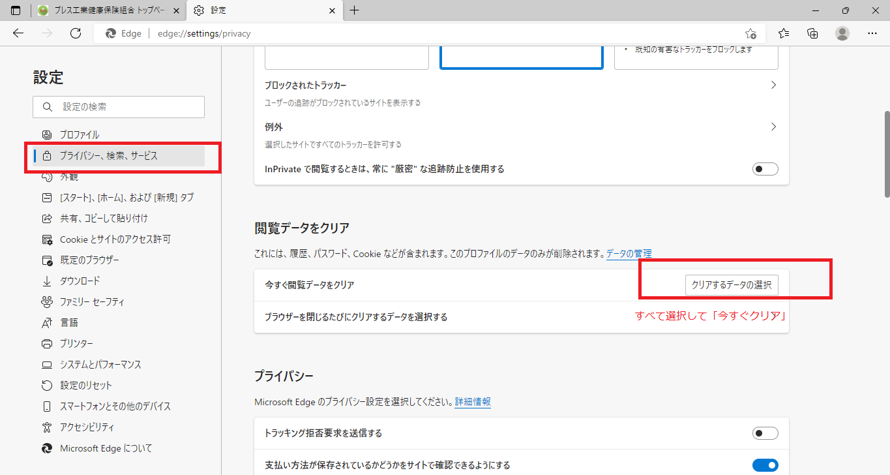Screen dimensions: 890x475
Task: Open ブラウザーを閉じるたびにクリアするデータを選択する row
Action: tap(522, 317)
